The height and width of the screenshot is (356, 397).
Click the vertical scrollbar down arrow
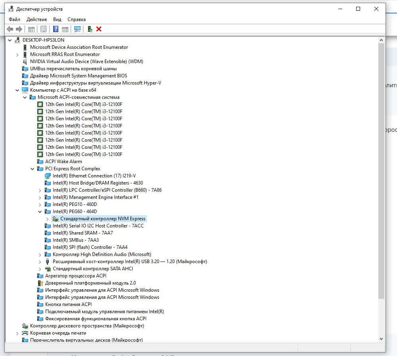(x=381, y=339)
